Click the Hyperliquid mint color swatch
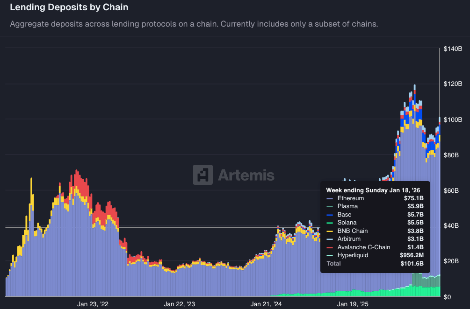Image resolution: width=470 pixels, height=309 pixels. pos(329,256)
